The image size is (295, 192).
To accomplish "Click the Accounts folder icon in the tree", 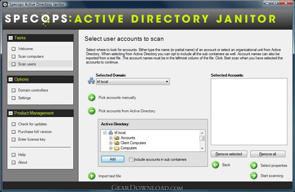I will (x=117, y=138).
